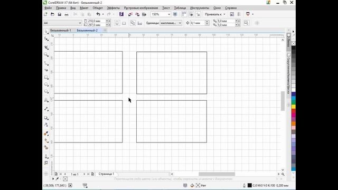The width and height of the screenshot is (338, 190).
Task: Open the Эффекты menu
Action: point(113,8)
